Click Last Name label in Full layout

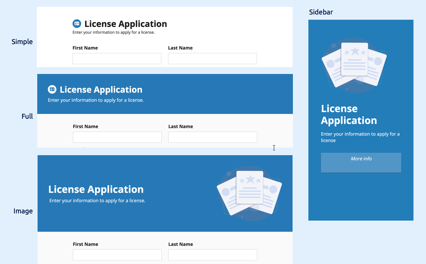coord(181,127)
